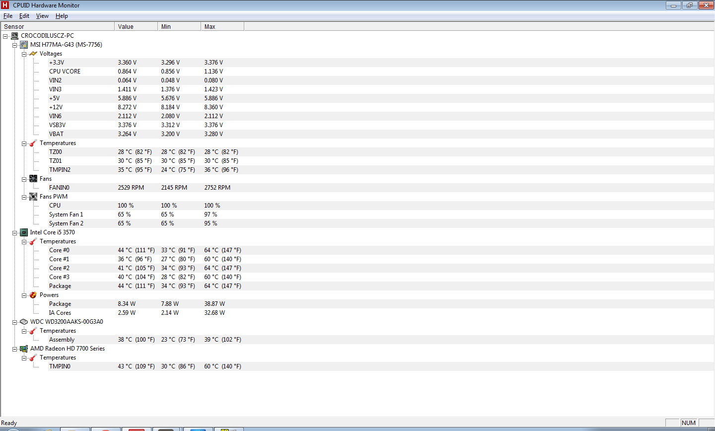Select the IA Cores power row
Viewport: 715px width, 431px height.
click(x=381, y=313)
